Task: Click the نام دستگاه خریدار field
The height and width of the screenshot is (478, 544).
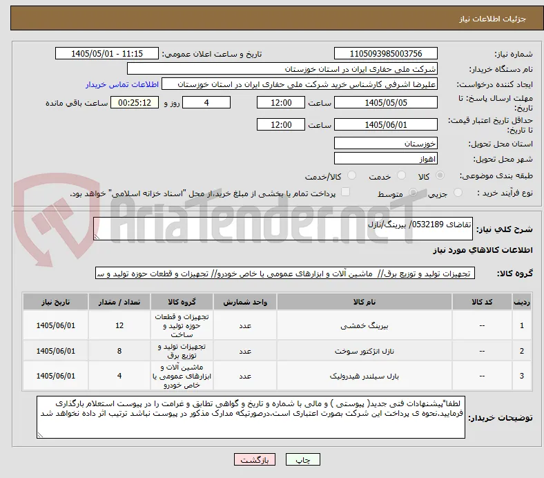Action: point(282,69)
